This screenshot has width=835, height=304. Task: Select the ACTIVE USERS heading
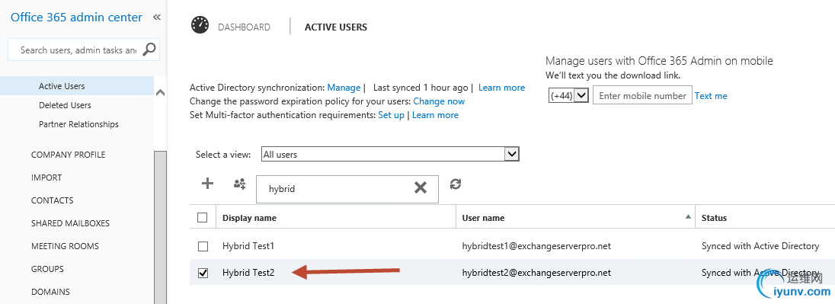[336, 27]
